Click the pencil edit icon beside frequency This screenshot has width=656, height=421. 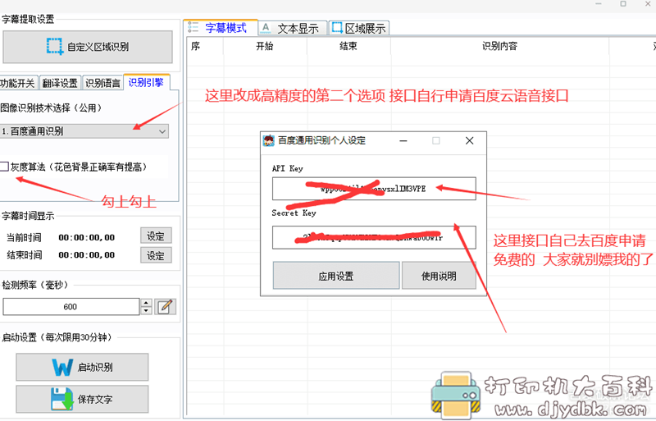click(x=166, y=307)
